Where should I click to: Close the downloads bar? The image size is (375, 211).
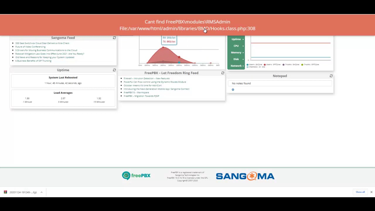(x=371, y=192)
